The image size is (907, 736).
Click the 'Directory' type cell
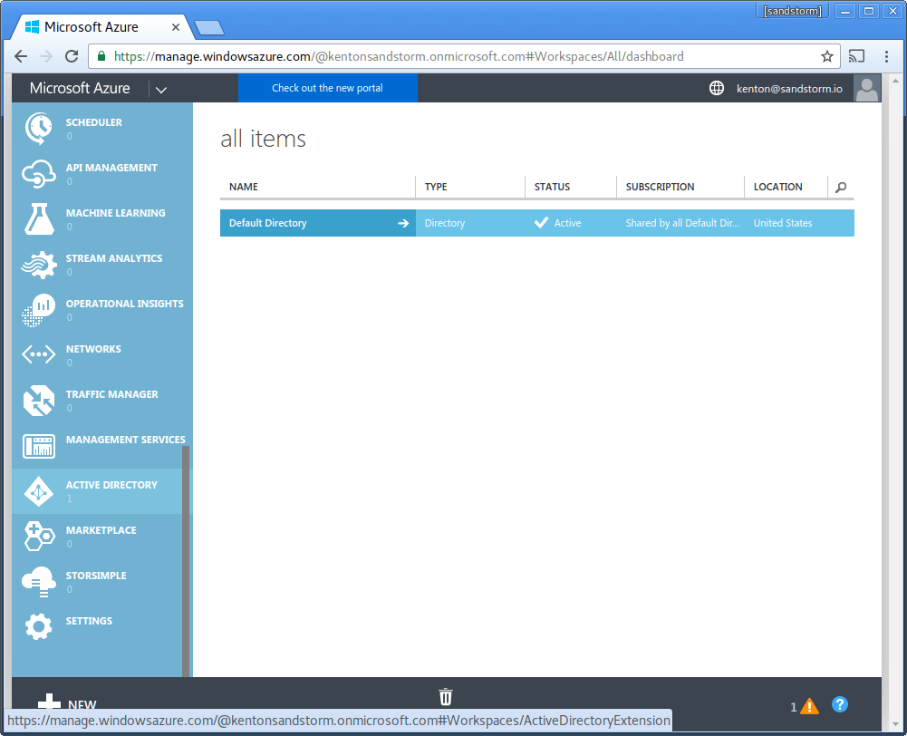tap(444, 223)
